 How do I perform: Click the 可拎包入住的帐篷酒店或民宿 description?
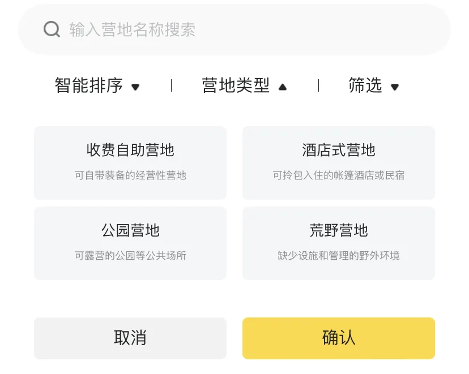(339, 175)
